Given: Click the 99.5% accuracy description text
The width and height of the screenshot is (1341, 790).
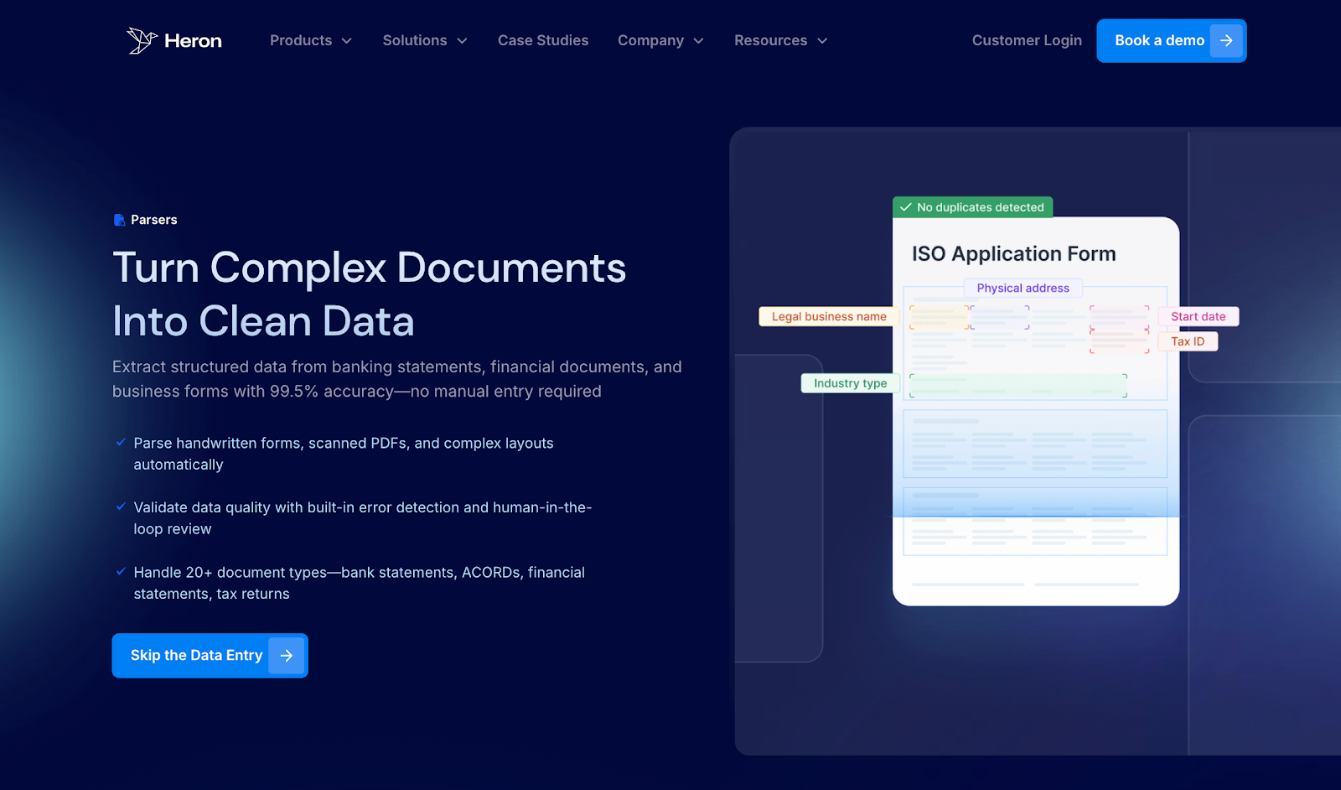Looking at the screenshot, I should [x=397, y=379].
